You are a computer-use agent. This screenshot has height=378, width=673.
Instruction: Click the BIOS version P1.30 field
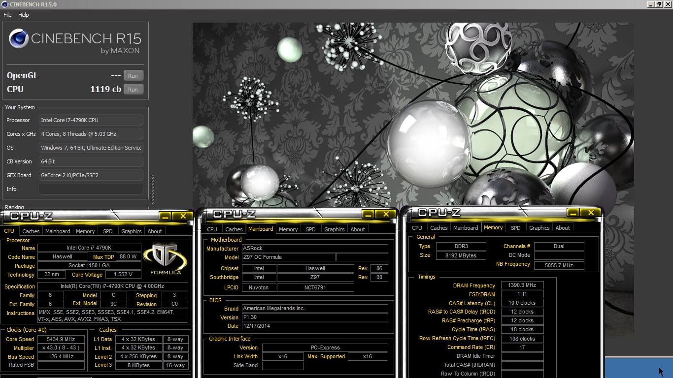[315, 317]
